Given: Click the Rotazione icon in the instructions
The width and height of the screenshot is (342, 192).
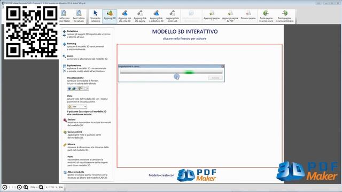Looking at the screenshot, I should click(x=64, y=33).
